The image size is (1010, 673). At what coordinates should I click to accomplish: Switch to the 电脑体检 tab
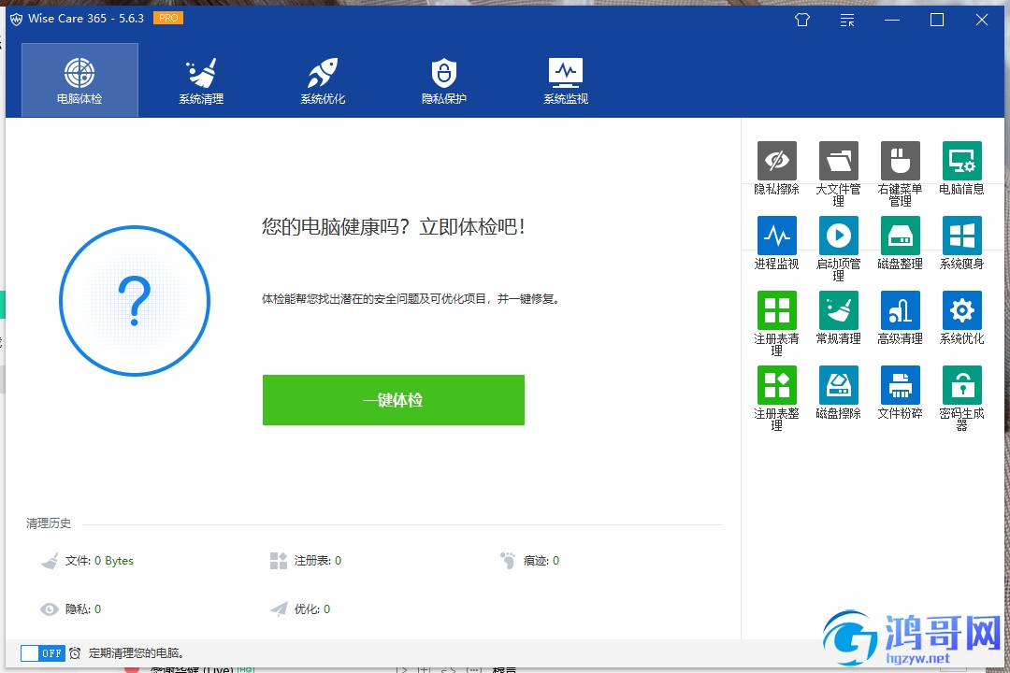pos(79,79)
